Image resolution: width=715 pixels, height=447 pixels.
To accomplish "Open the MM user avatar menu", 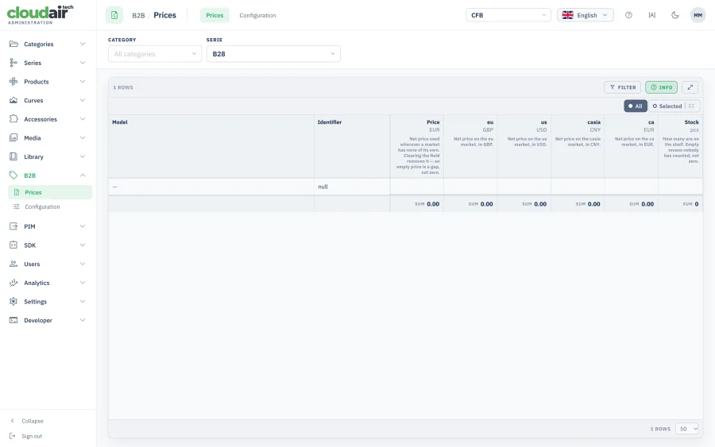I will pyautogui.click(x=698, y=15).
